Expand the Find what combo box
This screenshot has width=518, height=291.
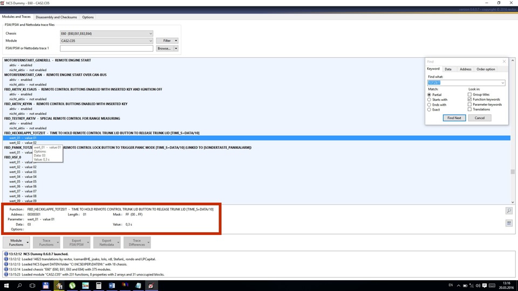pos(502,83)
